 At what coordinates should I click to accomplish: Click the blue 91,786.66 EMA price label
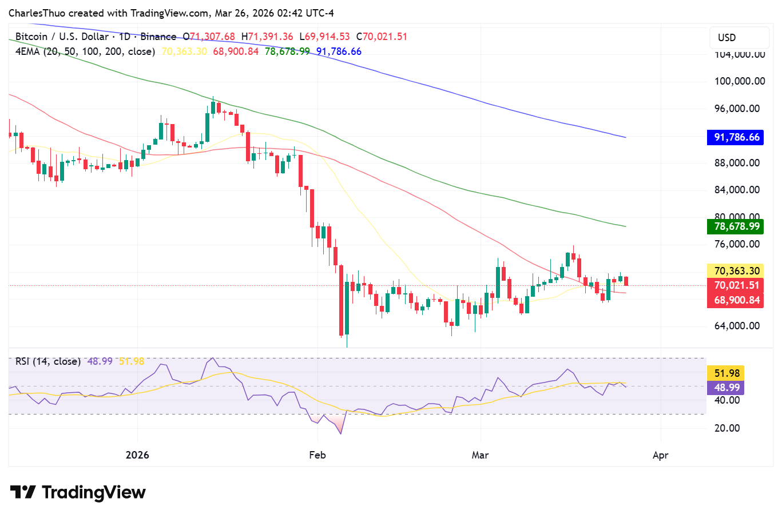click(735, 137)
